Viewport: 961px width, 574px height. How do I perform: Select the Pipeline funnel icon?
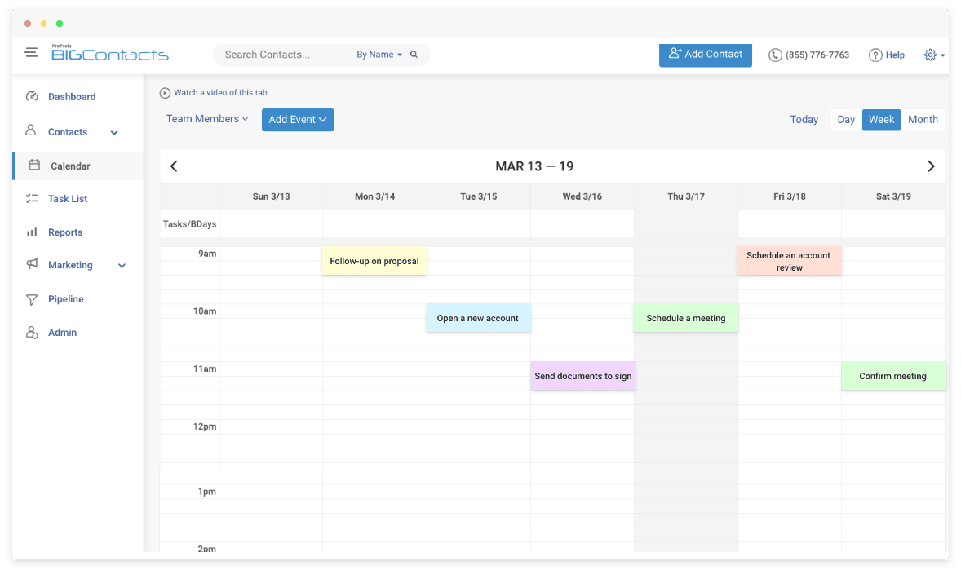click(30, 298)
